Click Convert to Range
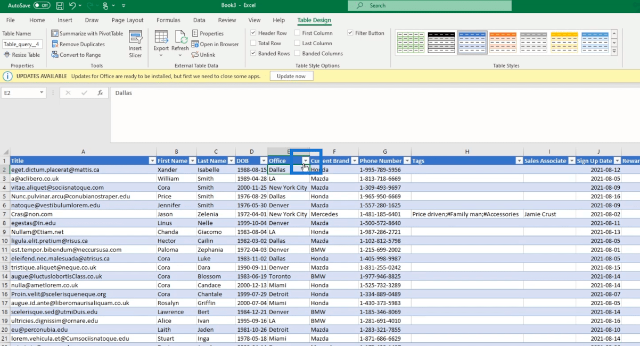Image resolution: width=640 pixels, height=346 pixels. 76,55
